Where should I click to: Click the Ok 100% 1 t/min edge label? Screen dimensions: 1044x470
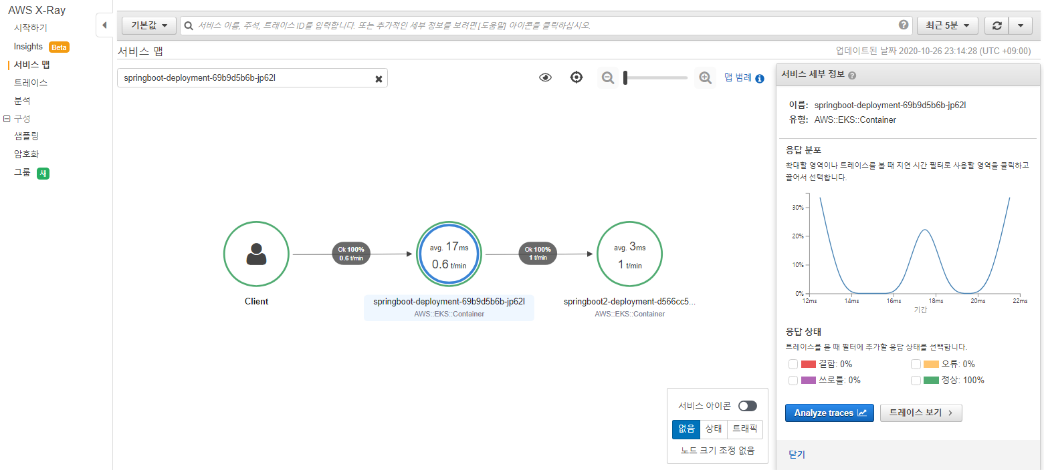tap(538, 254)
